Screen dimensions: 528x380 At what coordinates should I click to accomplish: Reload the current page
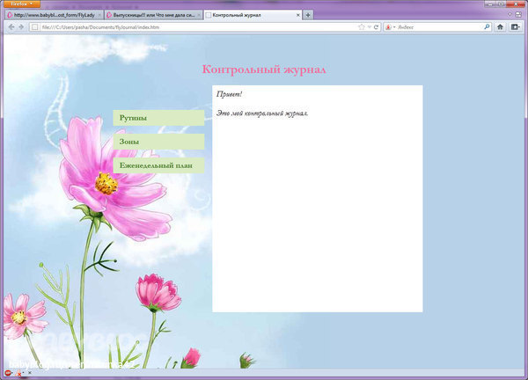click(376, 27)
